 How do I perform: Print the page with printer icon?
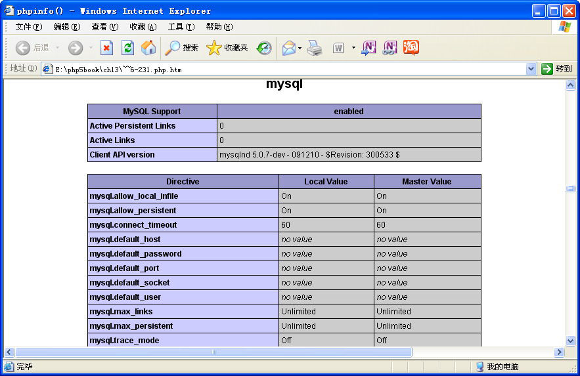(315, 48)
